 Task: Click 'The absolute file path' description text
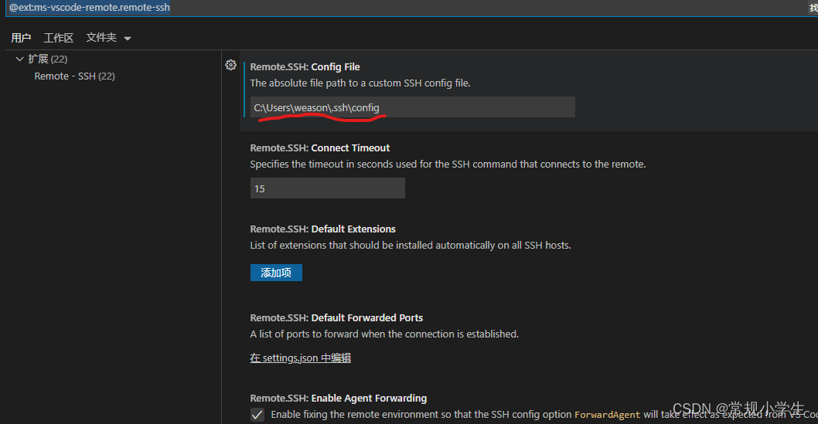click(360, 83)
